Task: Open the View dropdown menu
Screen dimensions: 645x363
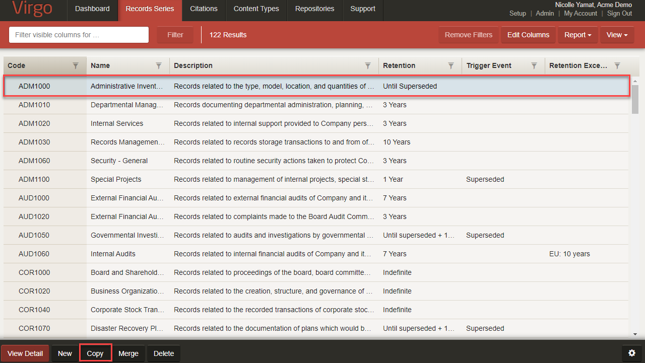Action: (617, 35)
